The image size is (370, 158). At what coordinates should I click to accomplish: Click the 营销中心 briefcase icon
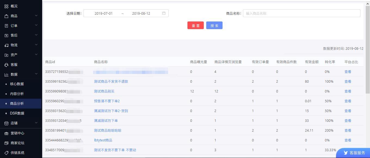pyautogui.click(x=7, y=133)
